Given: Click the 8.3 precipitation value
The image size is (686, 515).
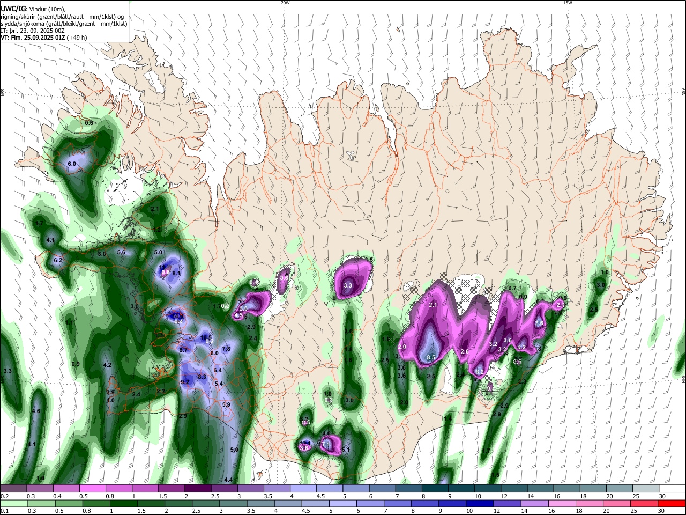Looking at the screenshot, I should pos(202,377).
